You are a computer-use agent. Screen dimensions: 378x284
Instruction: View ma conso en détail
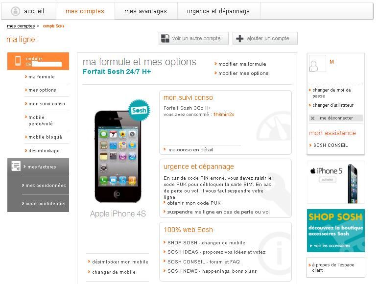(x=190, y=150)
